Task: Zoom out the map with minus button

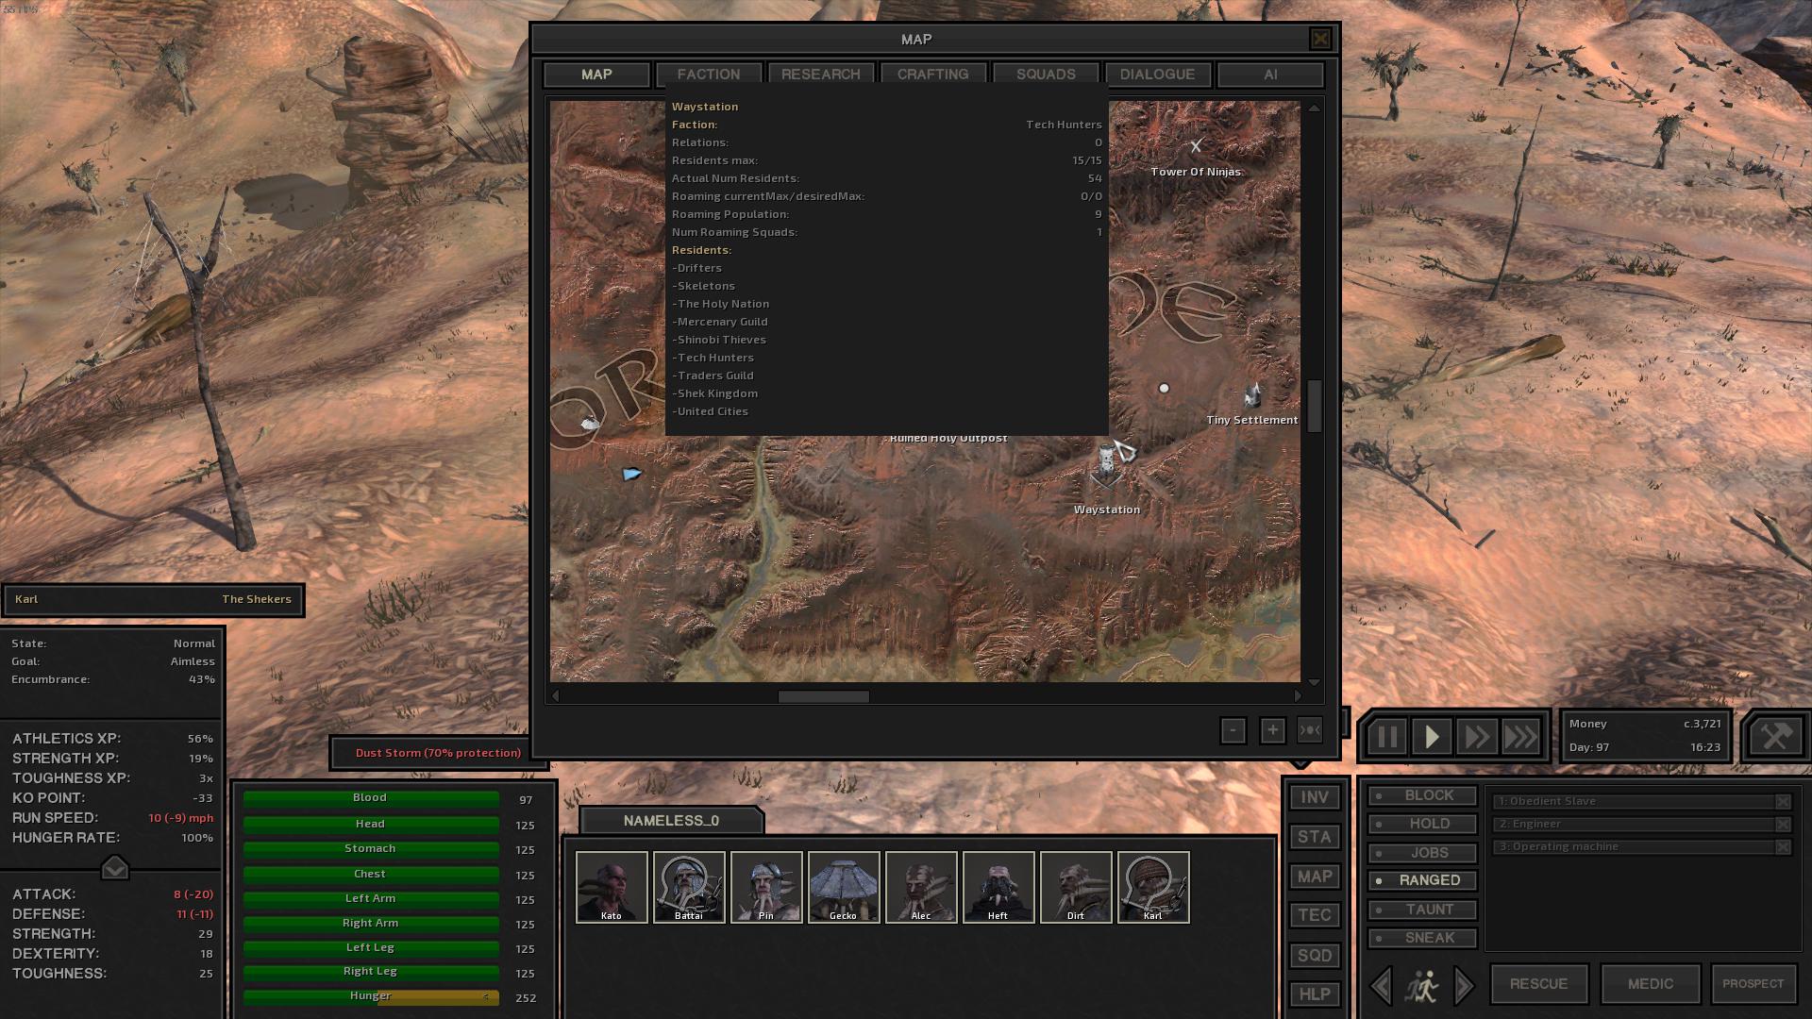Action: click(x=1233, y=730)
